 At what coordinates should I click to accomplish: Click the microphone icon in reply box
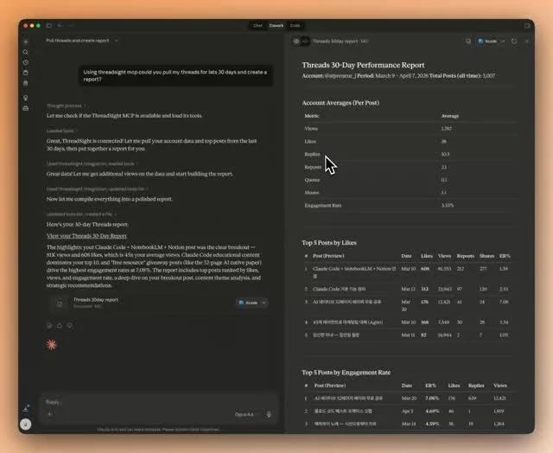(269, 415)
